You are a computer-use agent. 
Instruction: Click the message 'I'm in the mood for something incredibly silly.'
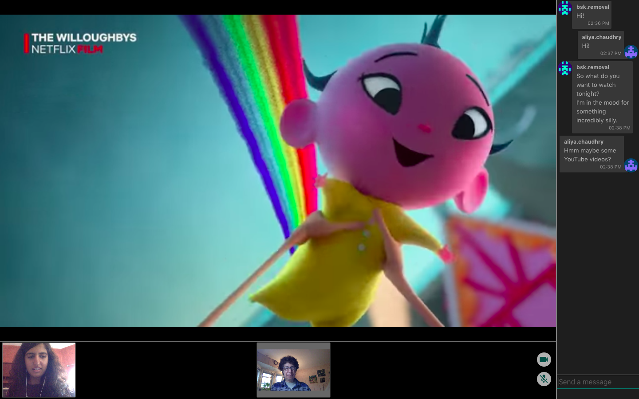603,111
